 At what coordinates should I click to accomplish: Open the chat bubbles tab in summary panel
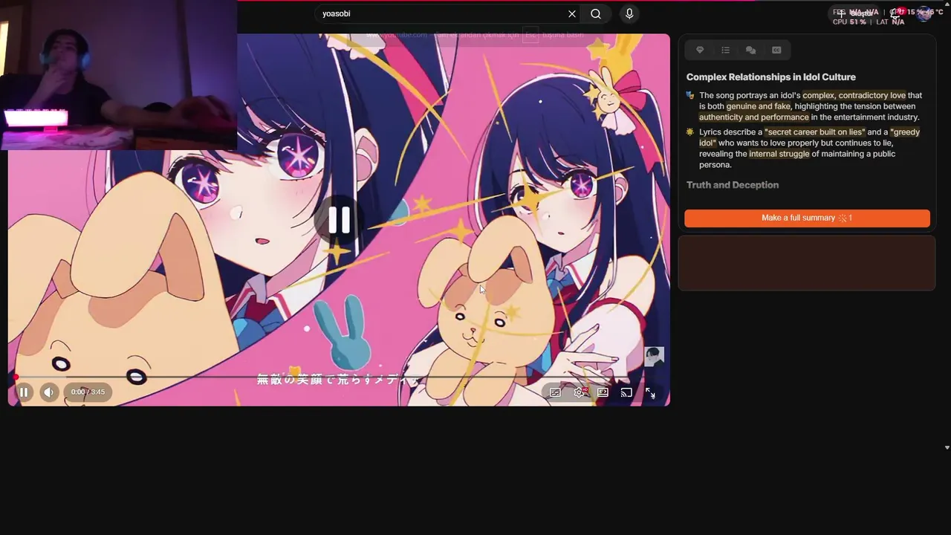750,50
